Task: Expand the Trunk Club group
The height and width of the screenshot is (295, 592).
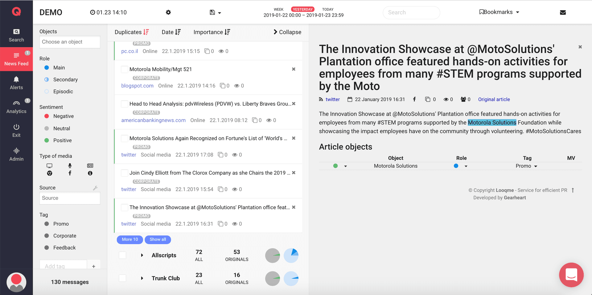Action: click(x=142, y=278)
